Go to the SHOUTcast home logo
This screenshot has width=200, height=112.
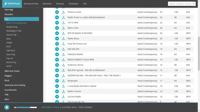click(12, 4)
